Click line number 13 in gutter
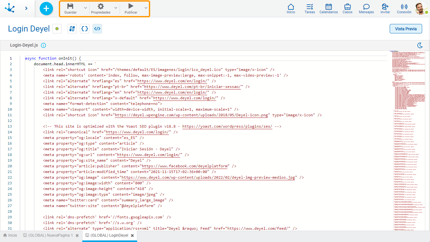 click(x=9, y=126)
